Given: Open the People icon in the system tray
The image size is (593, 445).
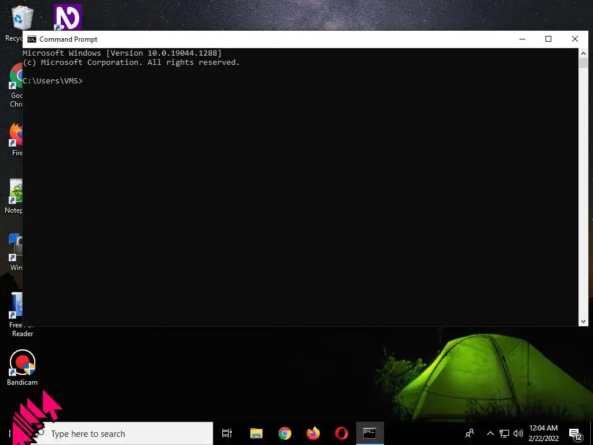Looking at the screenshot, I should pyautogui.click(x=470, y=433).
